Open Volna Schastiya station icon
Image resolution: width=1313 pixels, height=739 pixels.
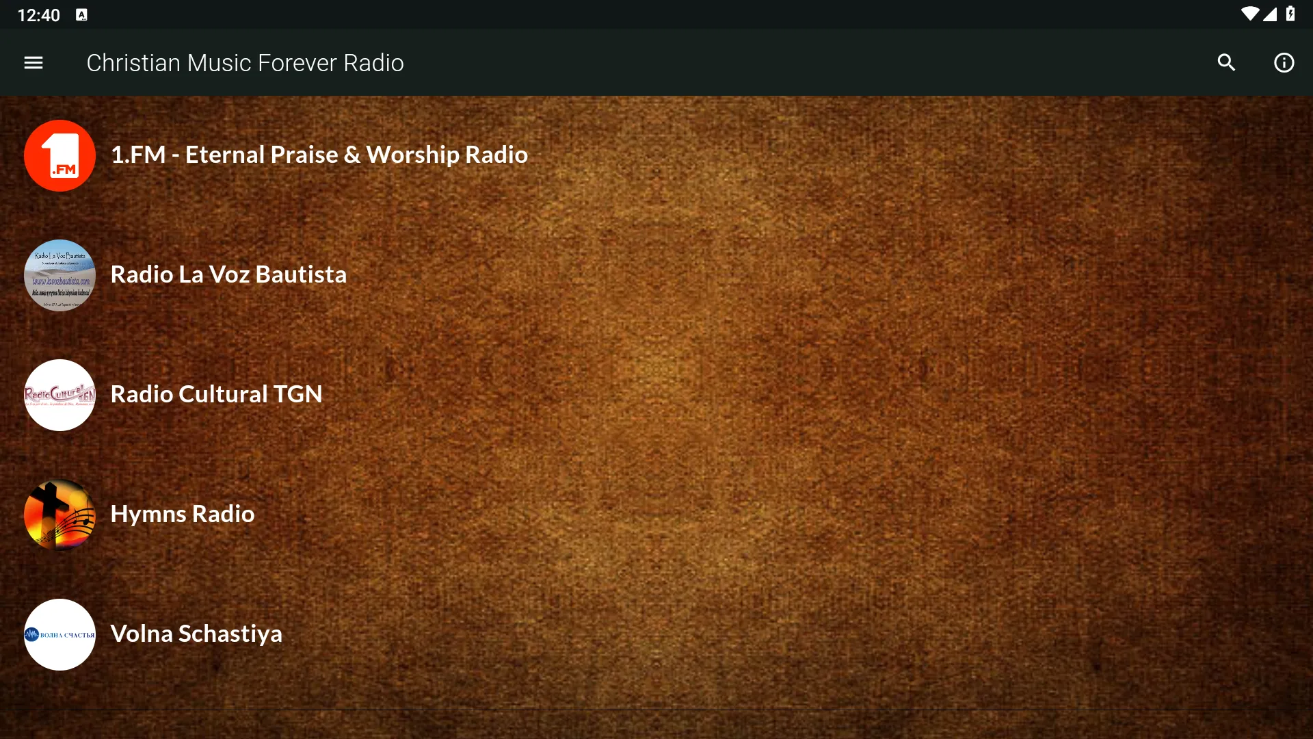pyautogui.click(x=59, y=632)
